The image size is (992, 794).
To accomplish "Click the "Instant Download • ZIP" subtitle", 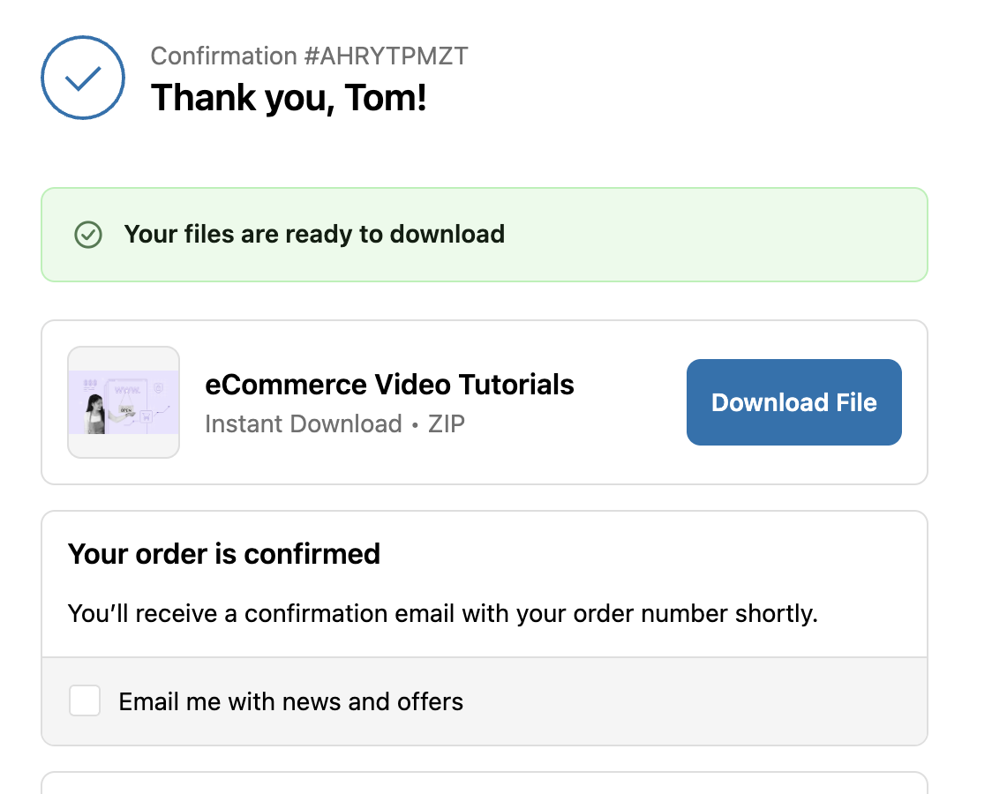I will coord(334,423).
